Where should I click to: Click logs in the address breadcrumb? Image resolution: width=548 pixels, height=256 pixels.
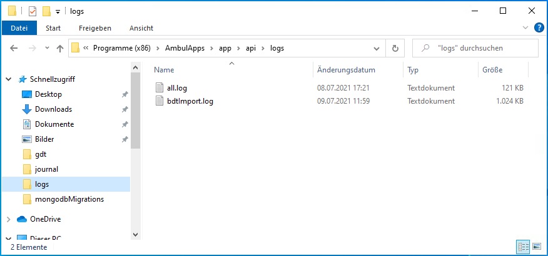[277, 48]
